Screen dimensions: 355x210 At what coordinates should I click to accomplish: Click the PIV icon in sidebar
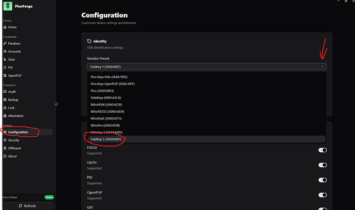pyautogui.click(x=5, y=67)
